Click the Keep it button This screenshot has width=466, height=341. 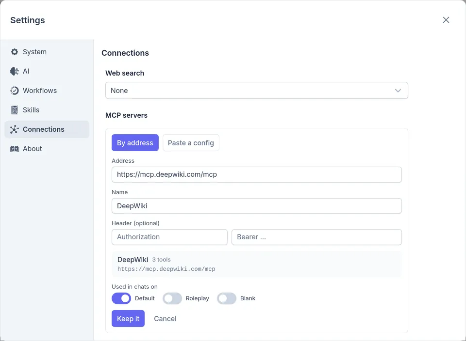pos(128,318)
